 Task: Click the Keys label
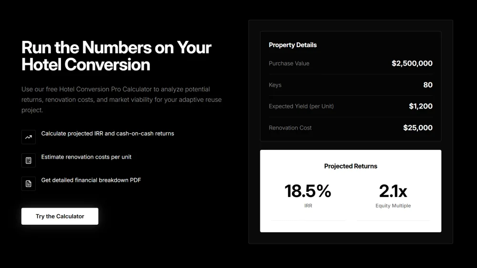coord(275,85)
